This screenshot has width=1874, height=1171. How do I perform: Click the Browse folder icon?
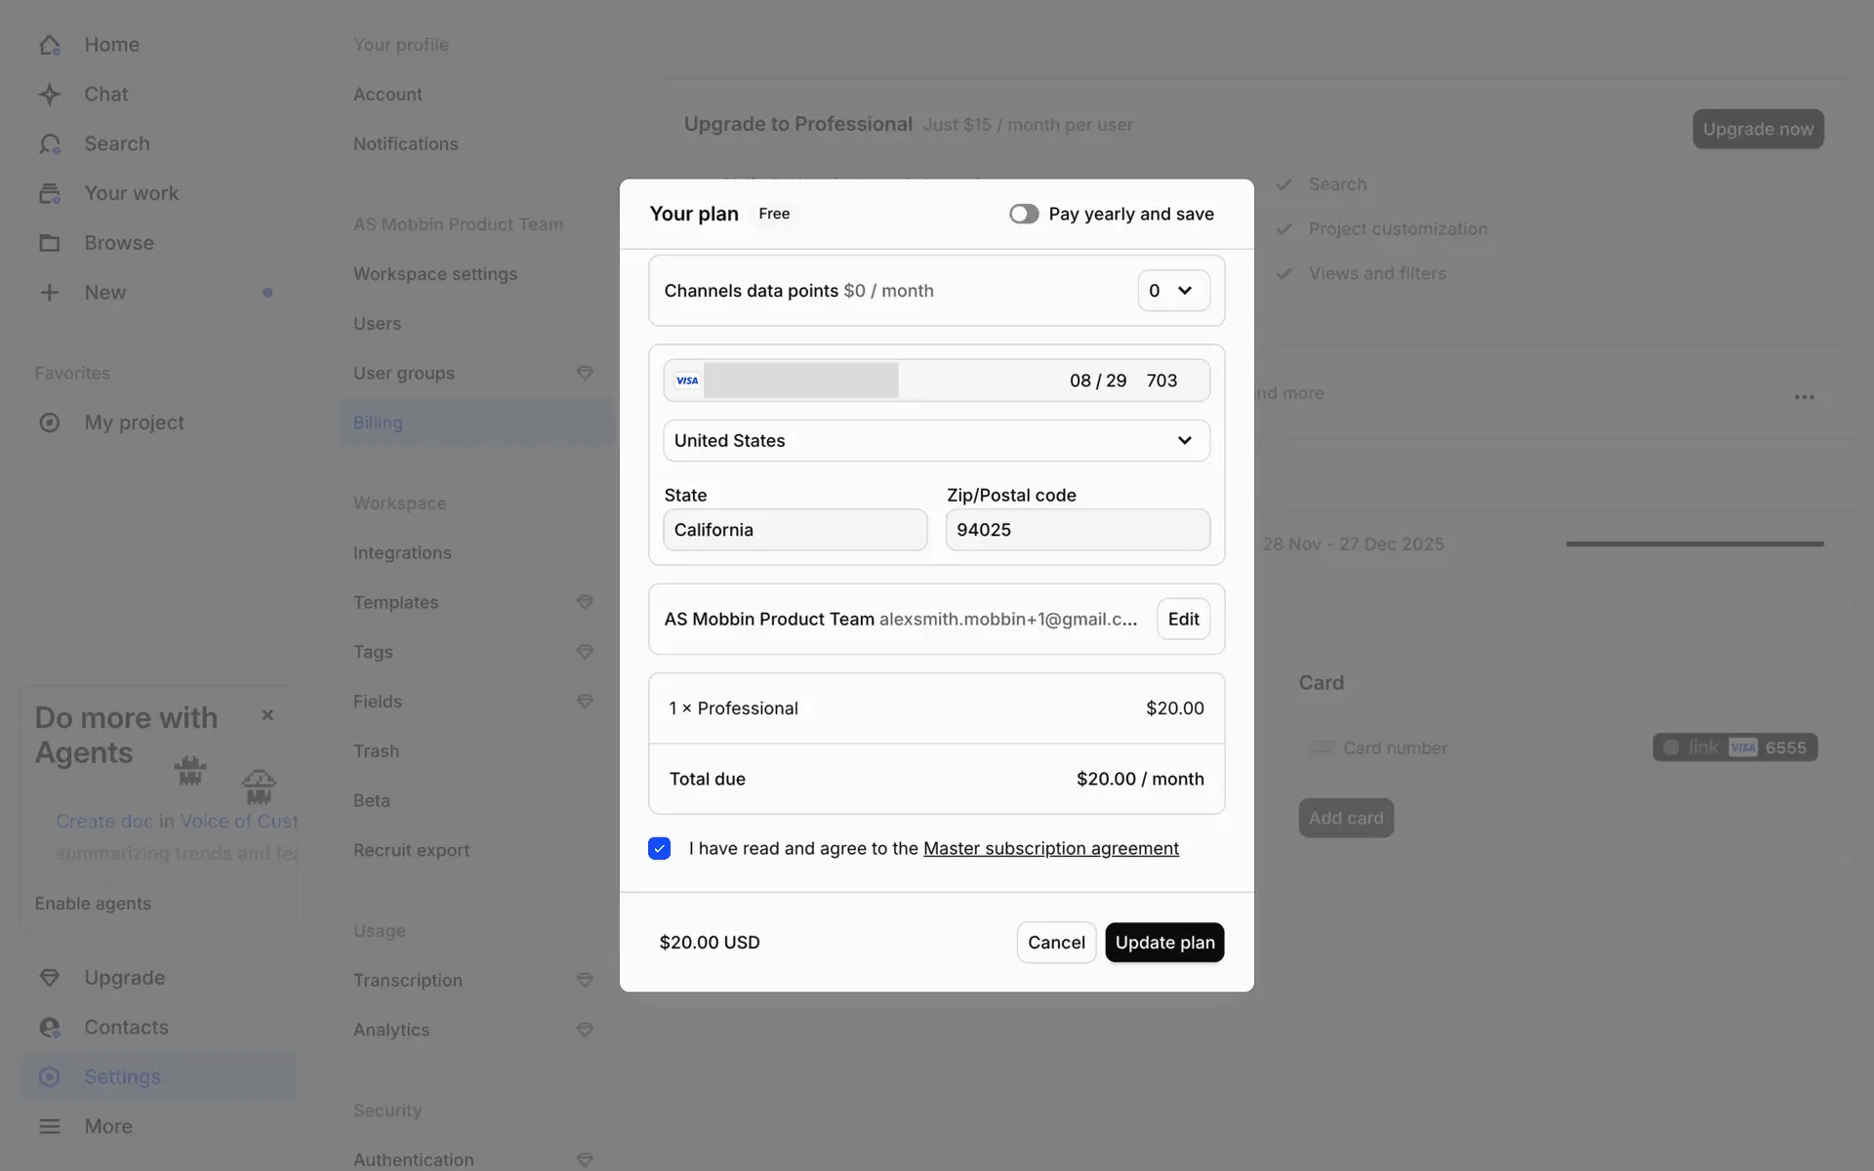50,243
